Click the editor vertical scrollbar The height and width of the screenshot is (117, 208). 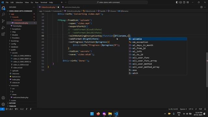pyautogui.click(x=207, y=70)
